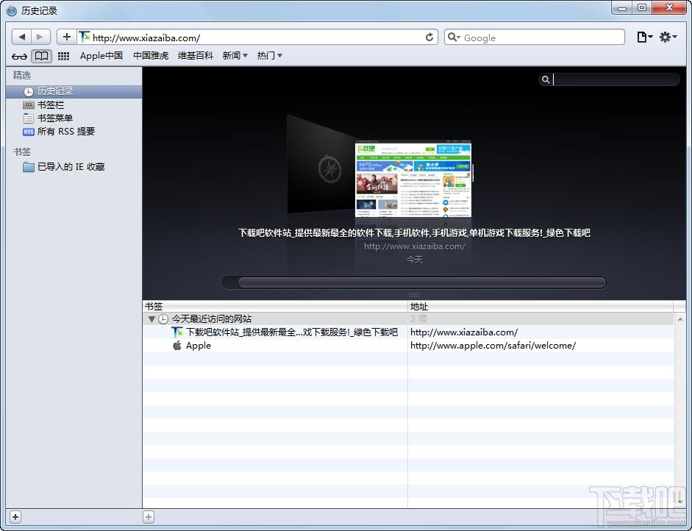Open Reading List glasses icon

pos(19,56)
